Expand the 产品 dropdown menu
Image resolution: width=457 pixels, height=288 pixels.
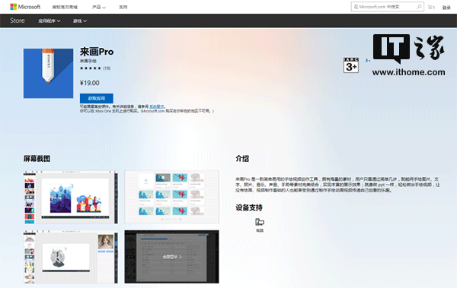pos(99,7)
